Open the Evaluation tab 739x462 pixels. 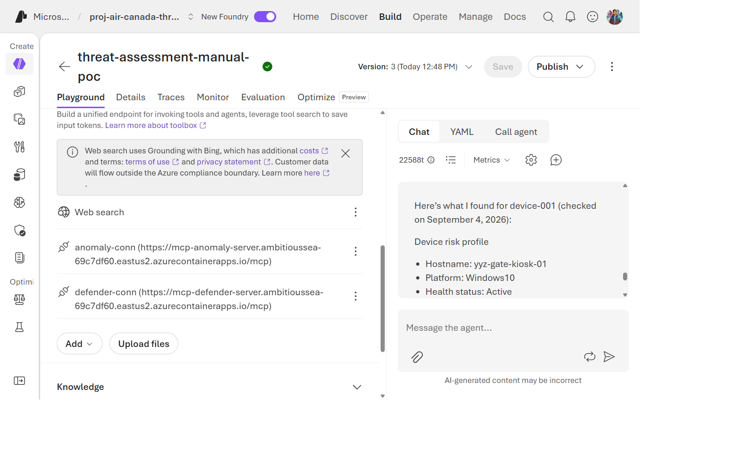pos(263,97)
